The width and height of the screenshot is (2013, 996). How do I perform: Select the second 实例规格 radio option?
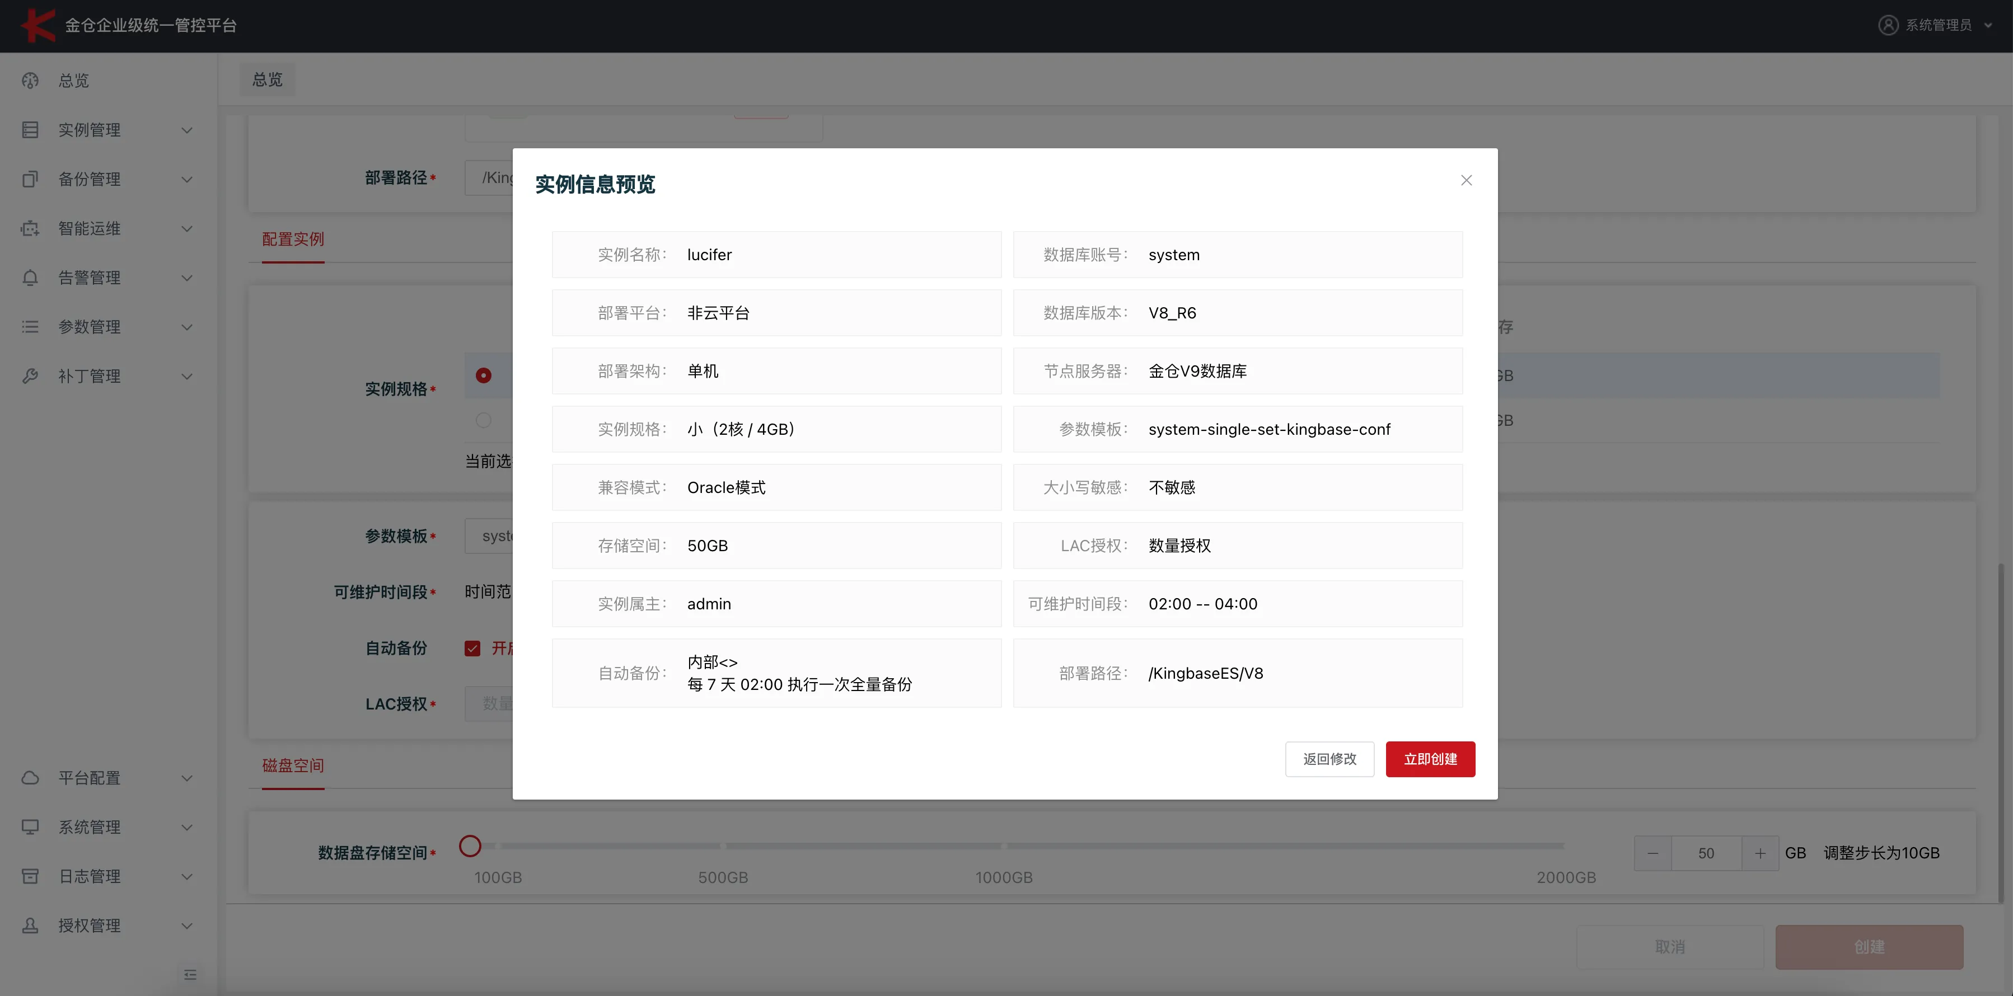(484, 420)
